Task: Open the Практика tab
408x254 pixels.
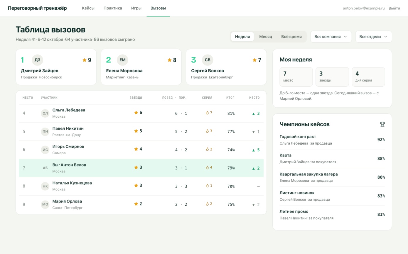Action: pyautogui.click(x=113, y=8)
